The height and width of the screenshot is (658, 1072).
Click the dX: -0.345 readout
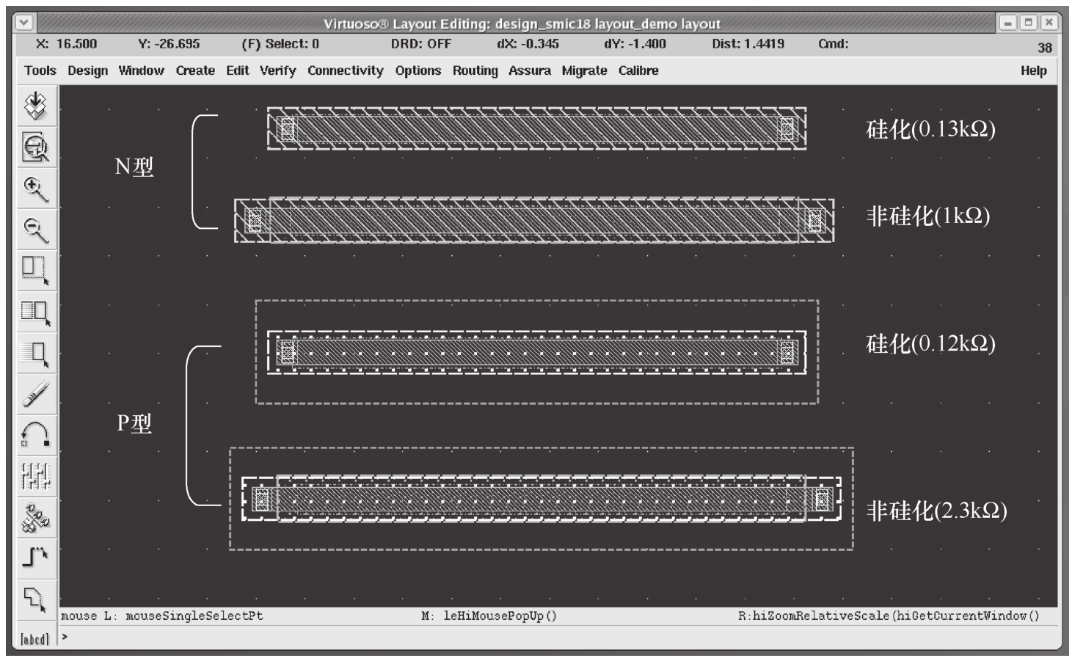[528, 44]
